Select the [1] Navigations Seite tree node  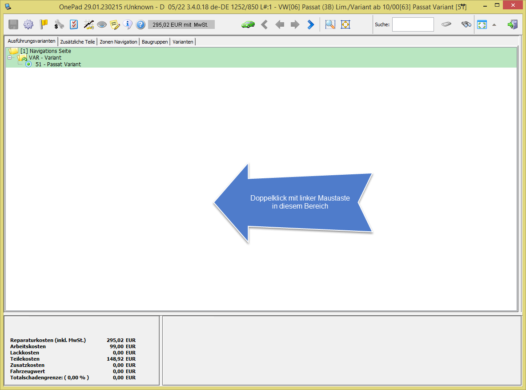[x=46, y=51]
